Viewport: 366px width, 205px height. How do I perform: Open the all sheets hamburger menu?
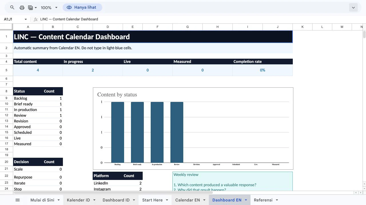pyautogui.click(x=17, y=200)
